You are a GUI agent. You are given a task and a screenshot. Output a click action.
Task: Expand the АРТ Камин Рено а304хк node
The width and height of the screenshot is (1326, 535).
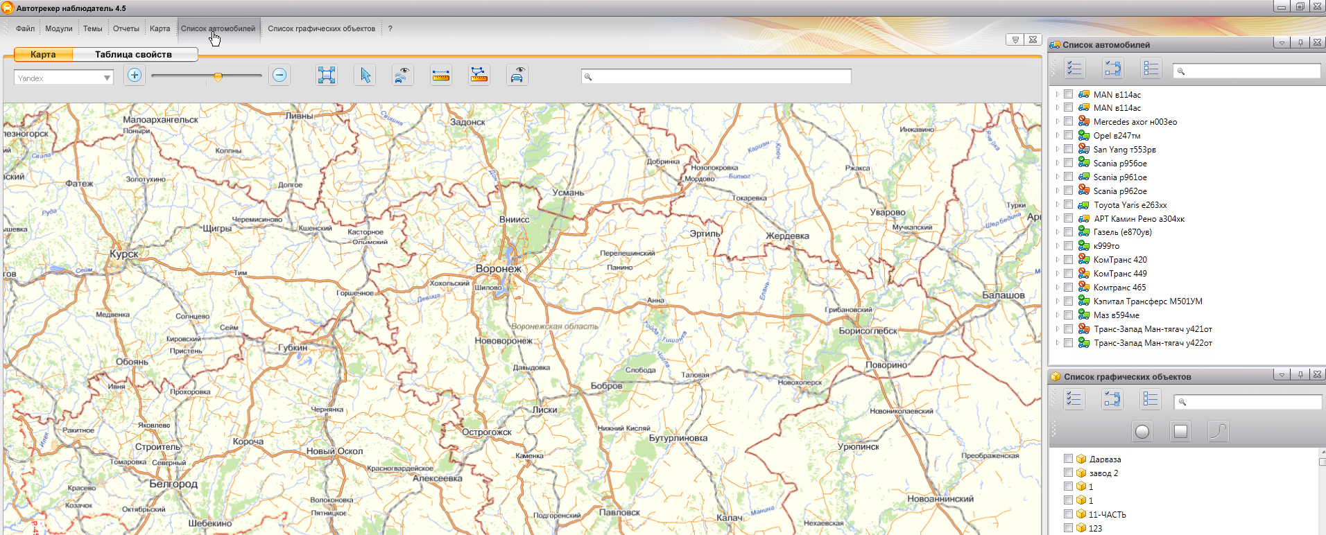pos(1058,218)
